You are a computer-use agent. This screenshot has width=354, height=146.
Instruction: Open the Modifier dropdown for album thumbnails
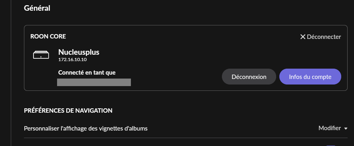coord(333,128)
